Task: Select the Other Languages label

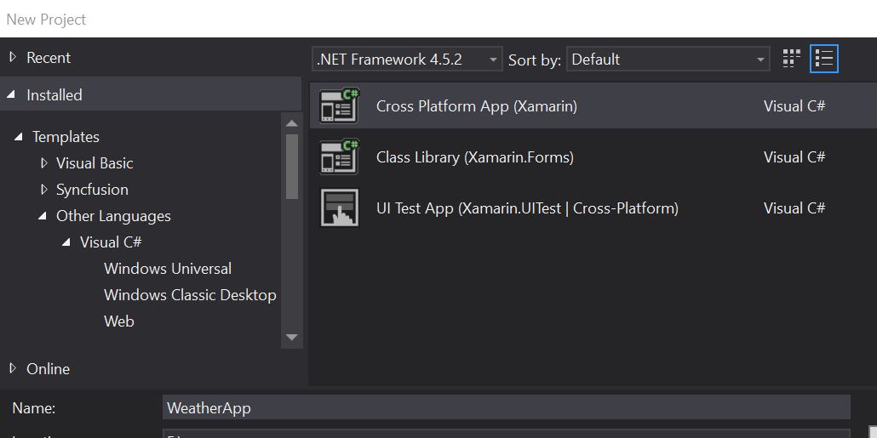Action: (113, 216)
